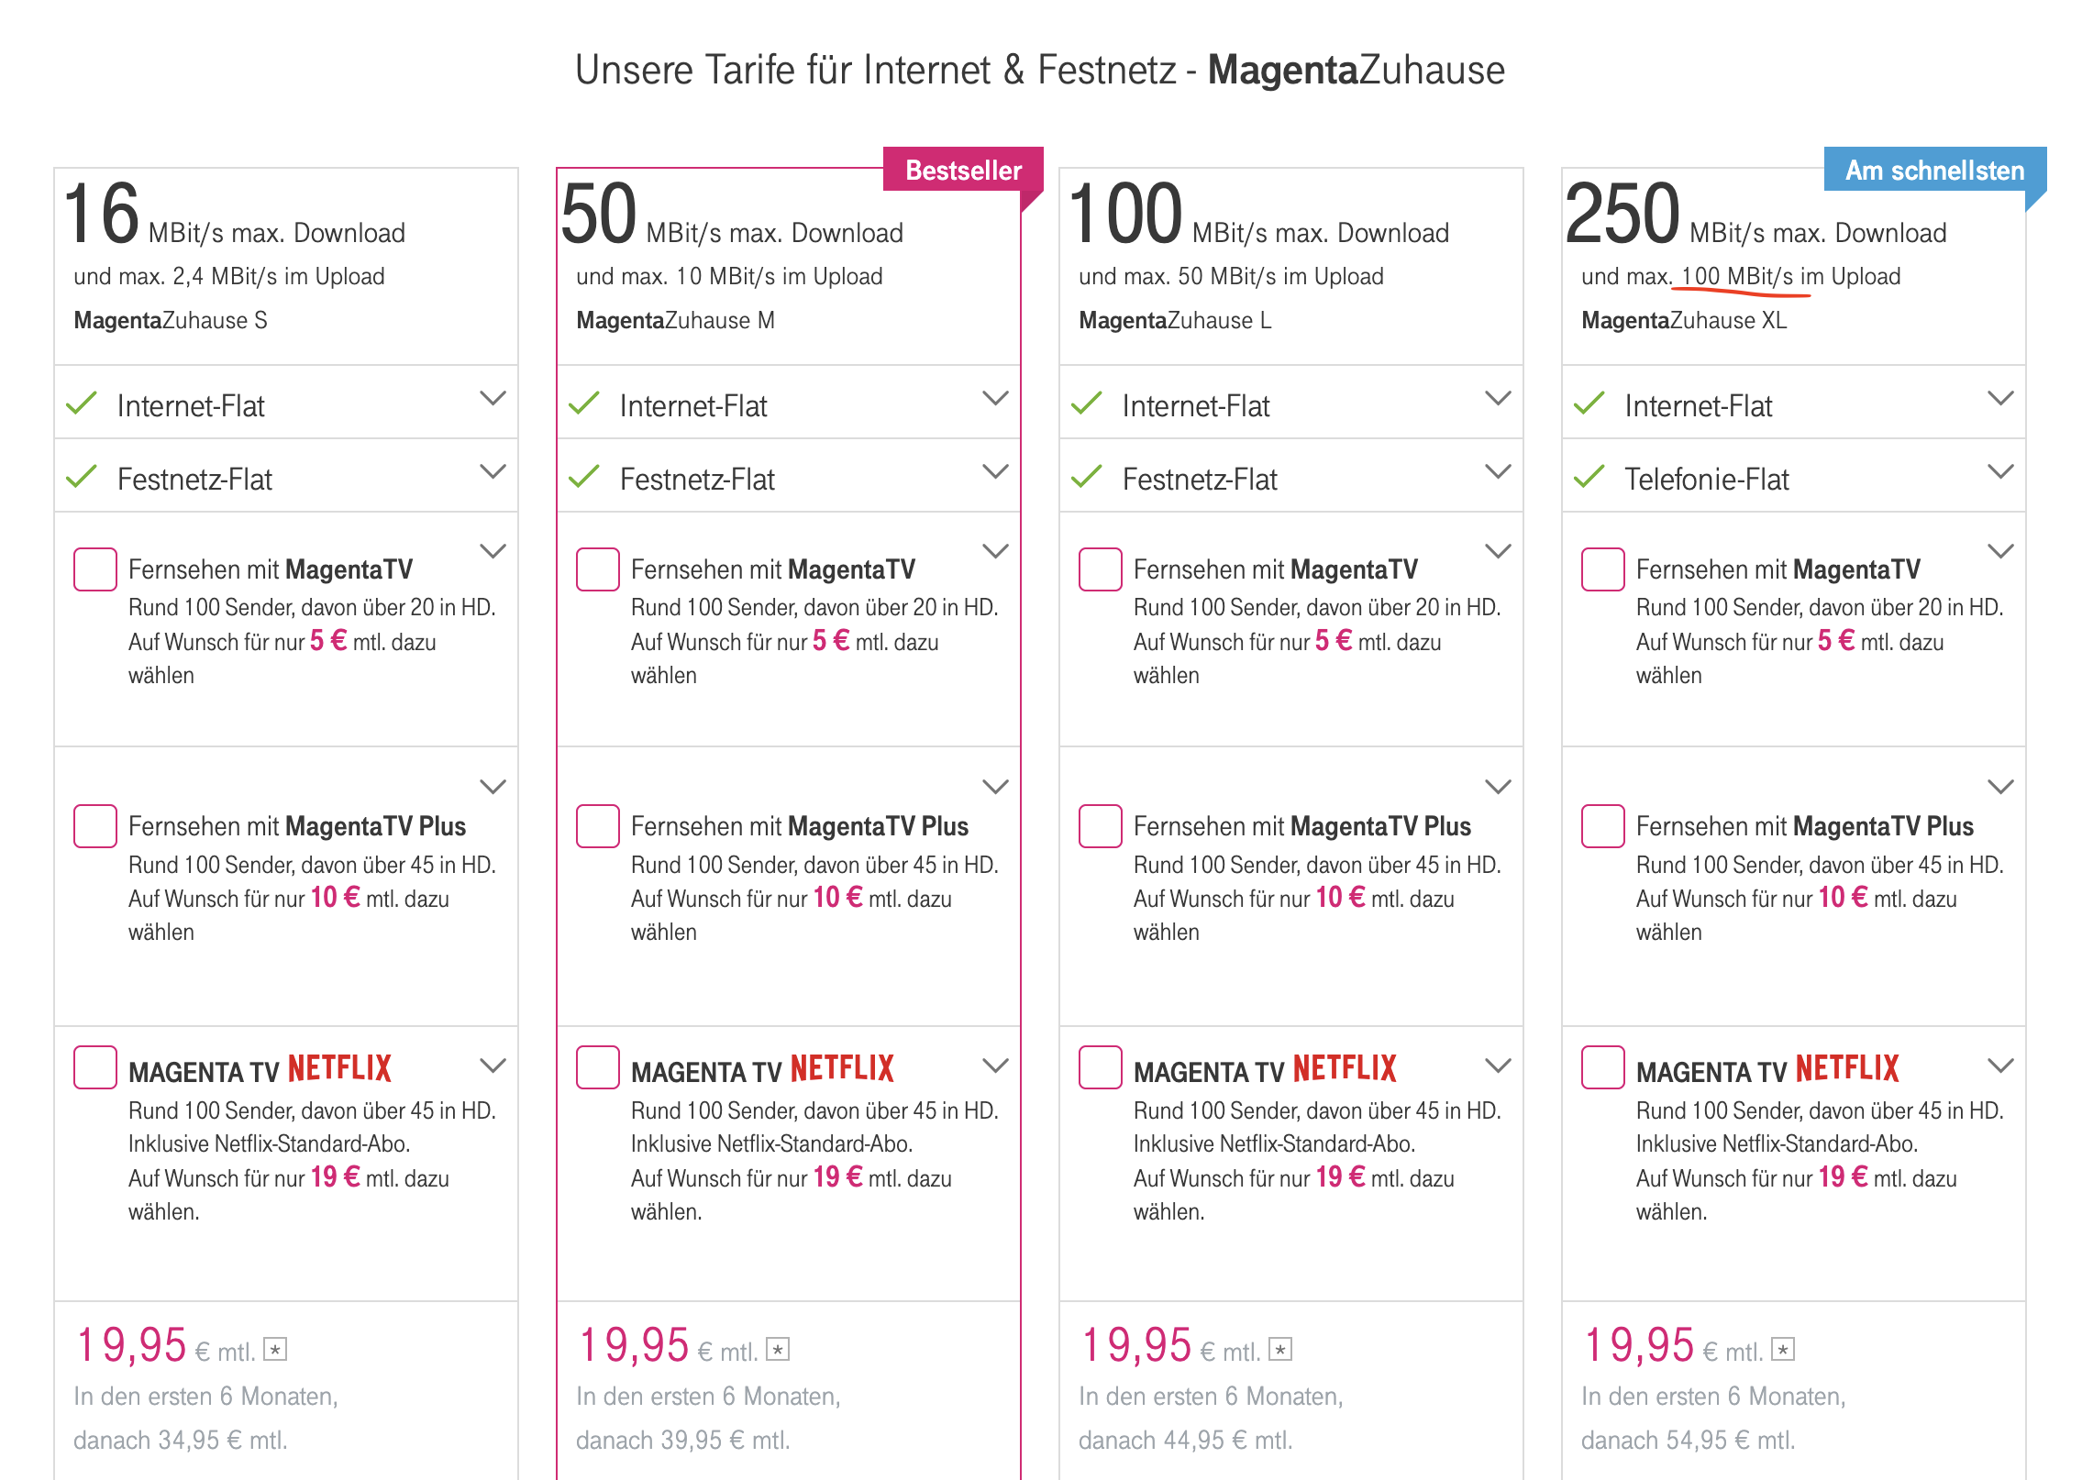Click the Am schnellsten badge on 250 MBit plan
The image size is (2082, 1480).
click(1935, 170)
